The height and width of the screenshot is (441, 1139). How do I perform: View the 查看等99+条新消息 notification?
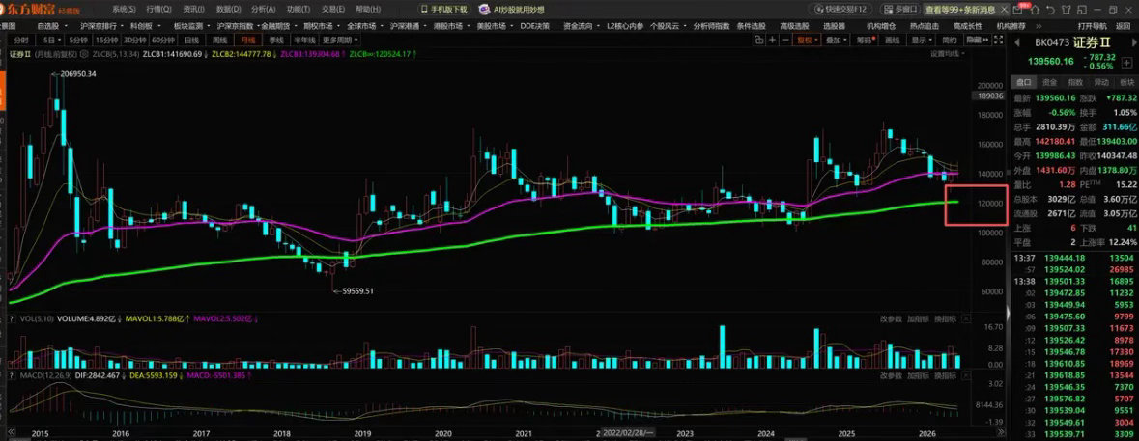[x=959, y=10]
